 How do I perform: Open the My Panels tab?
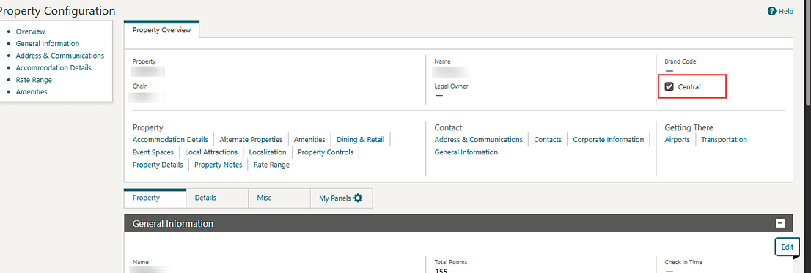tap(341, 198)
